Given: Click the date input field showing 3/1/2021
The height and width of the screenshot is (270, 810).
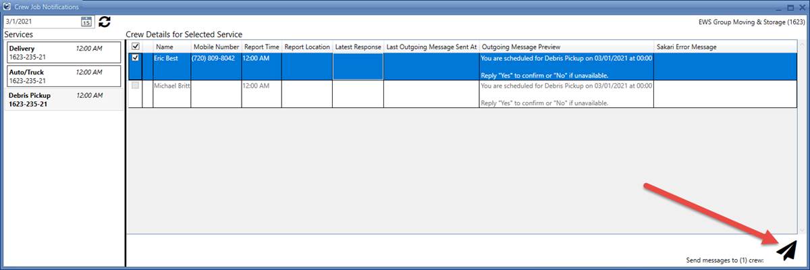Looking at the screenshot, I should (x=40, y=22).
